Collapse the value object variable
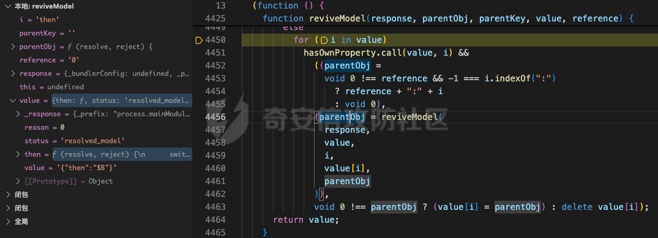Image resolution: width=658 pixels, height=238 pixels. pos(13,100)
